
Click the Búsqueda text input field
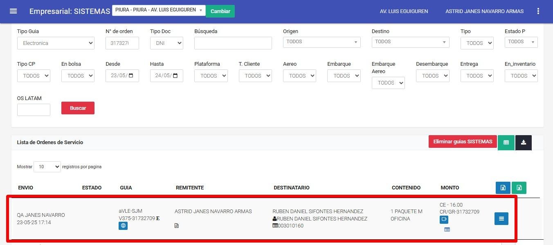[233, 43]
